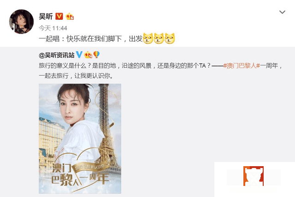Screen dimensions: 295x197
Task: Click the orange logo watermark at bottom right
Action: (x=254, y=176)
